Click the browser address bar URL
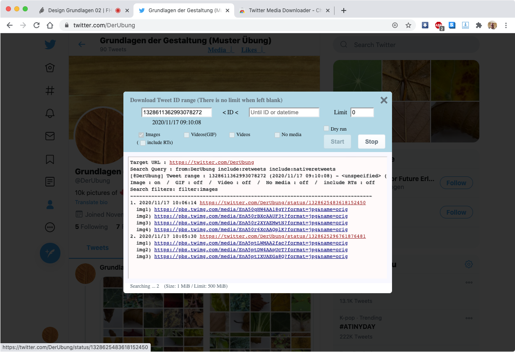This screenshot has height=352, width=515. pos(104,25)
